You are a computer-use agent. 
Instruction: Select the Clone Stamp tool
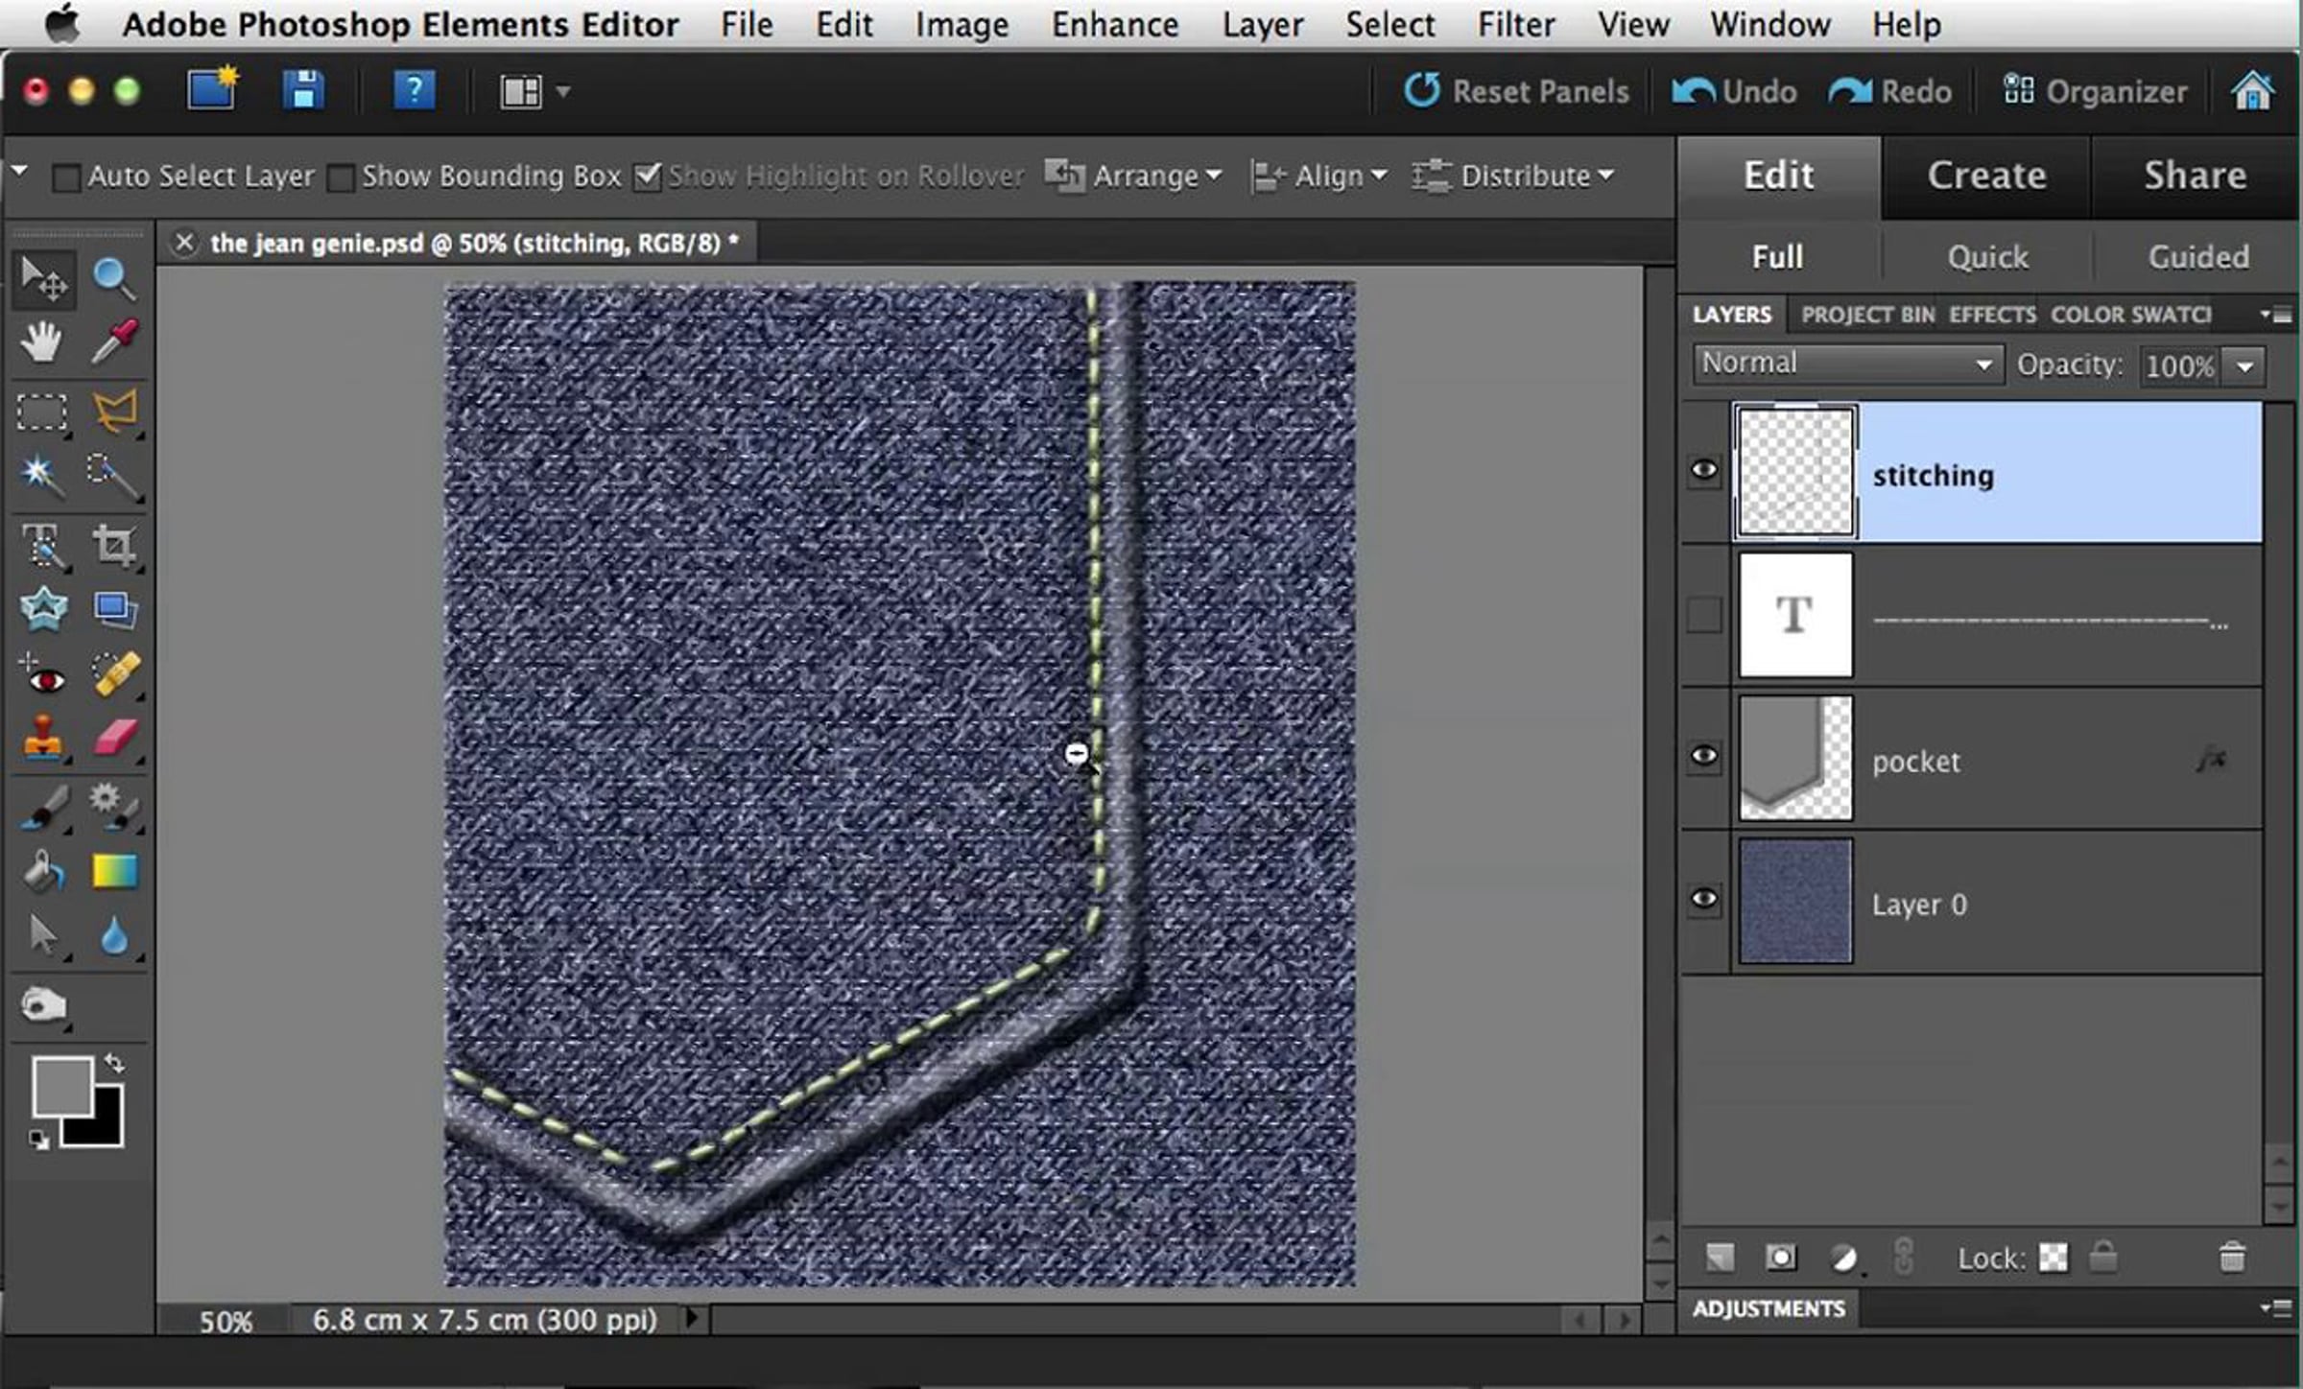(x=42, y=739)
